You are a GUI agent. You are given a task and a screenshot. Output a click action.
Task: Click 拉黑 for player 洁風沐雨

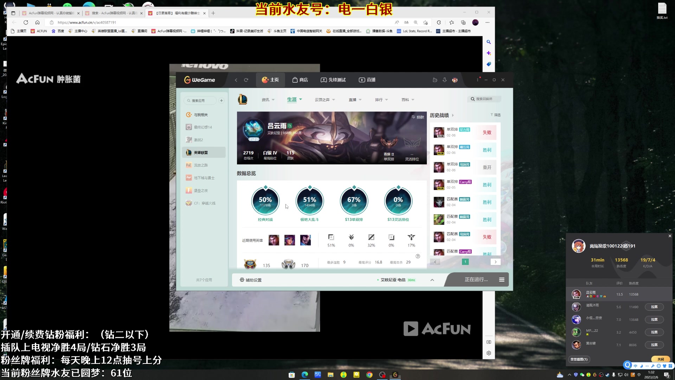pos(654,307)
